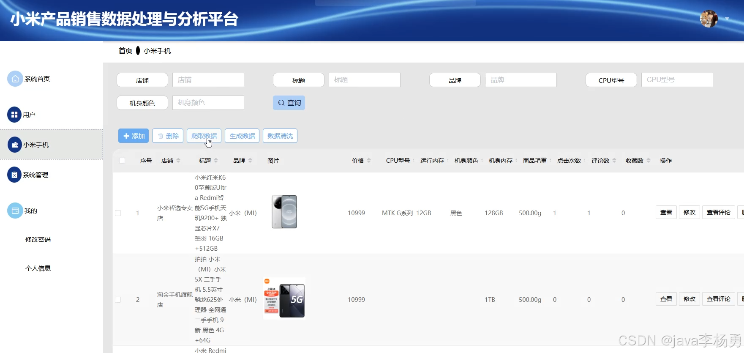Click 小米智选专卖店 store name cell
Screen dimensions: 744x353
[175, 213]
